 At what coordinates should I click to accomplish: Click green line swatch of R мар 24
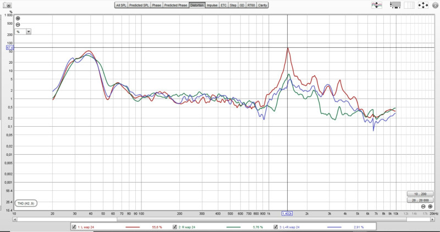coord(233,227)
